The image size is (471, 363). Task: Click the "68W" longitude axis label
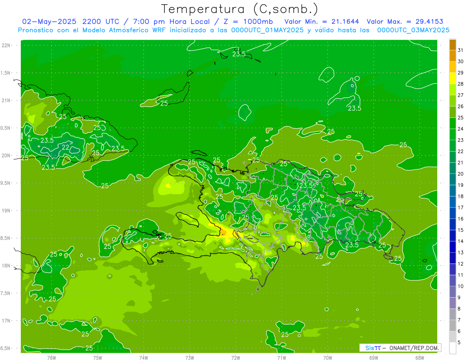[420, 358]
